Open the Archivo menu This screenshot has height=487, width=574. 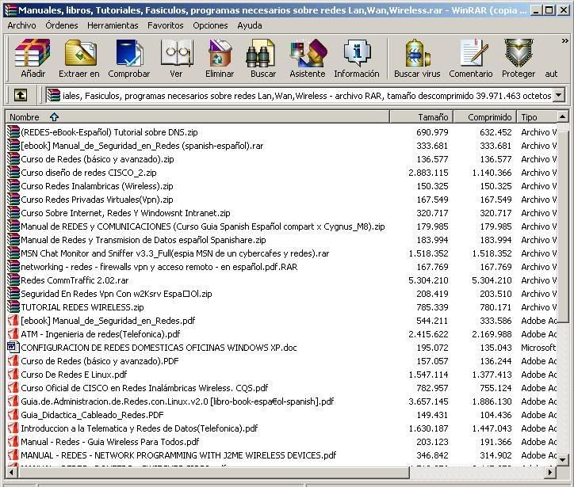click(x=21, y=25)
